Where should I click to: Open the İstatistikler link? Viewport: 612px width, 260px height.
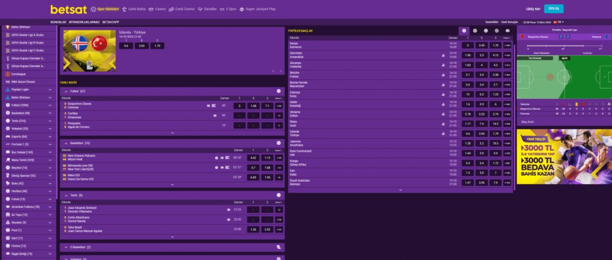point(492,22)
